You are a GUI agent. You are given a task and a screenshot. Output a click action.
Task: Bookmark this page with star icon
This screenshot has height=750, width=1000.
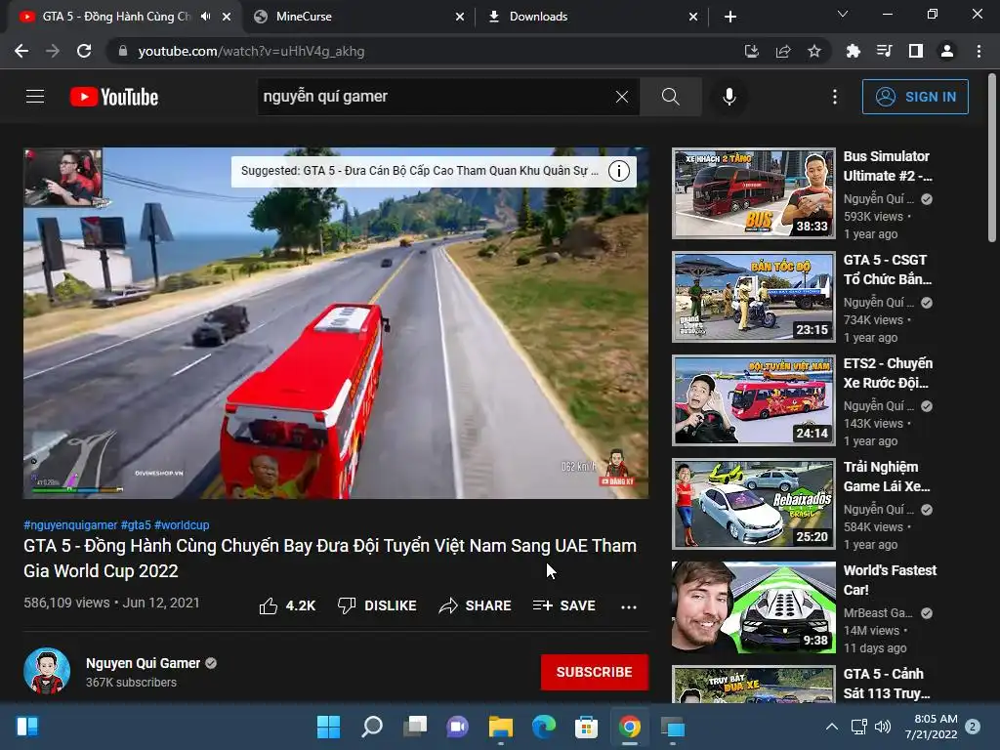(814, 51)
